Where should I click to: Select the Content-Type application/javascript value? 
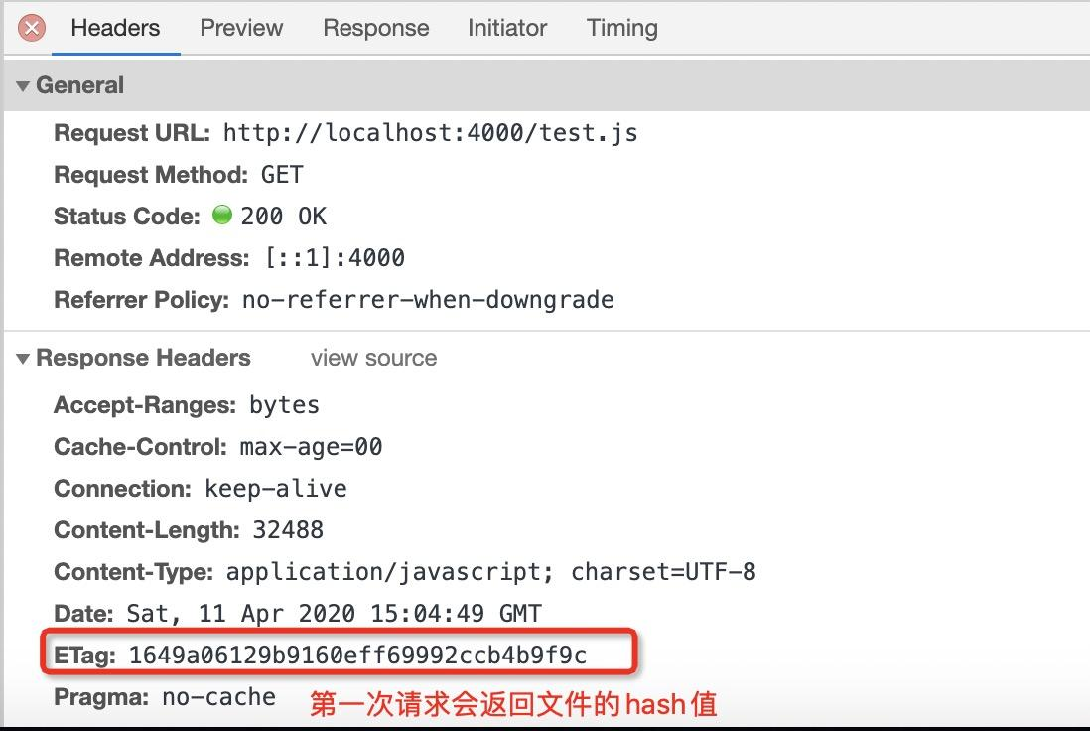pyautogui.click(x=490, y=572)
